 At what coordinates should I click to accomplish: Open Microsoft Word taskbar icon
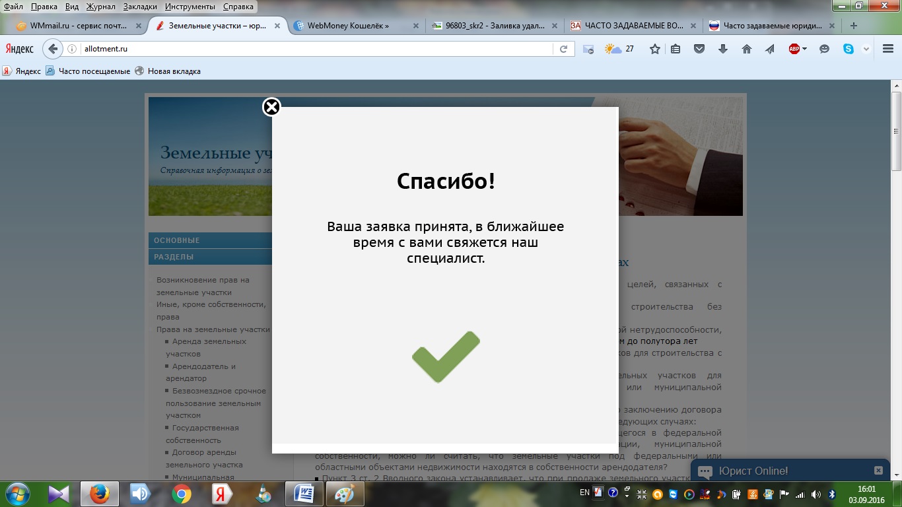click(304, 494)
